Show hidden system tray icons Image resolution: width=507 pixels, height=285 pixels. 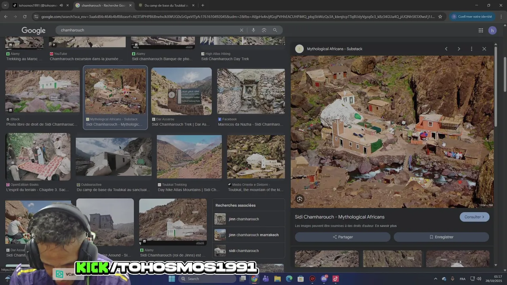435,279
